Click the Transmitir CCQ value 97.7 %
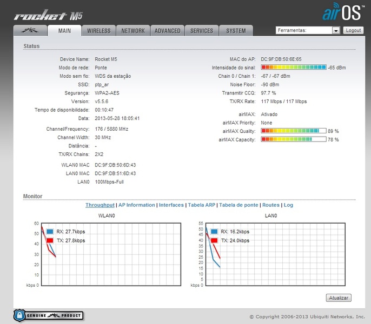 tap(268, 93)
